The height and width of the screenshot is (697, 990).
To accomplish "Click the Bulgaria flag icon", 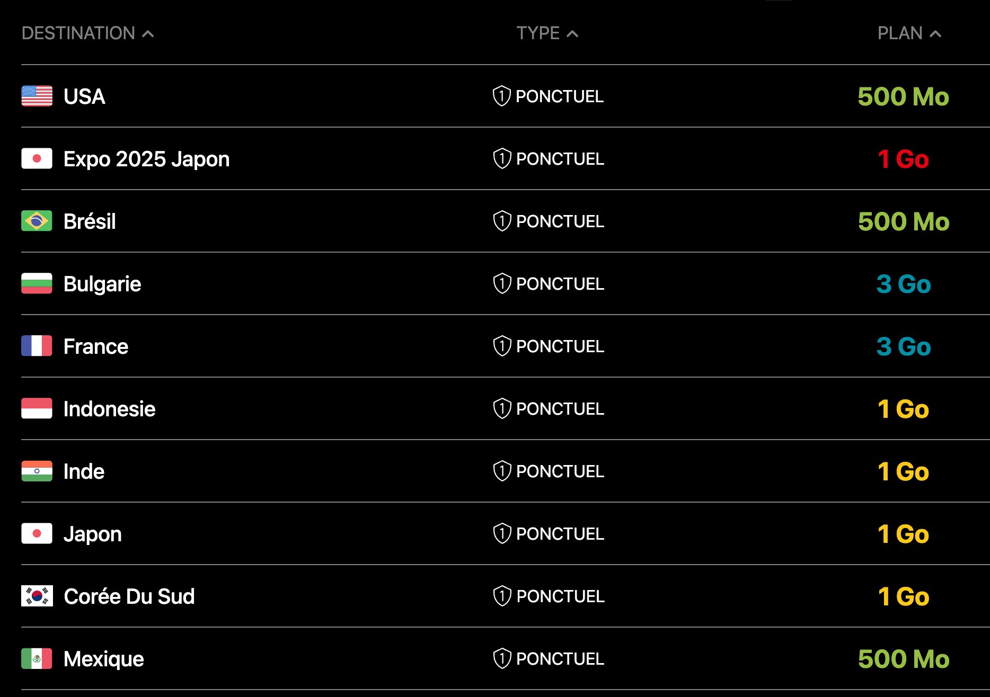I will click(37, 284).
